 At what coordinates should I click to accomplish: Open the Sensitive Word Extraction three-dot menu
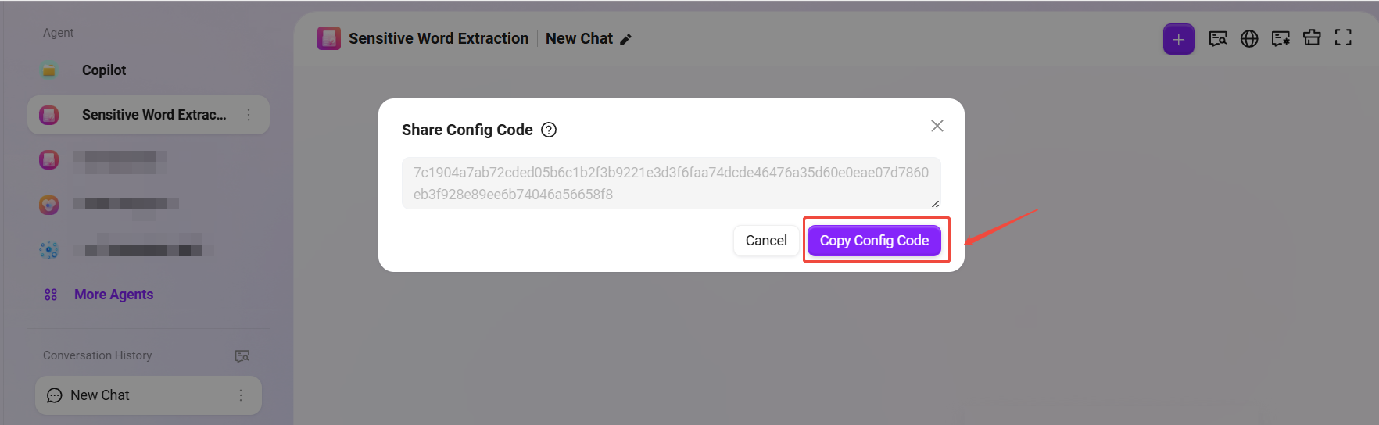click(249, 115)
